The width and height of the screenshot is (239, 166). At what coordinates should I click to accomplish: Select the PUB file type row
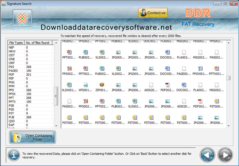click(31, 117)
